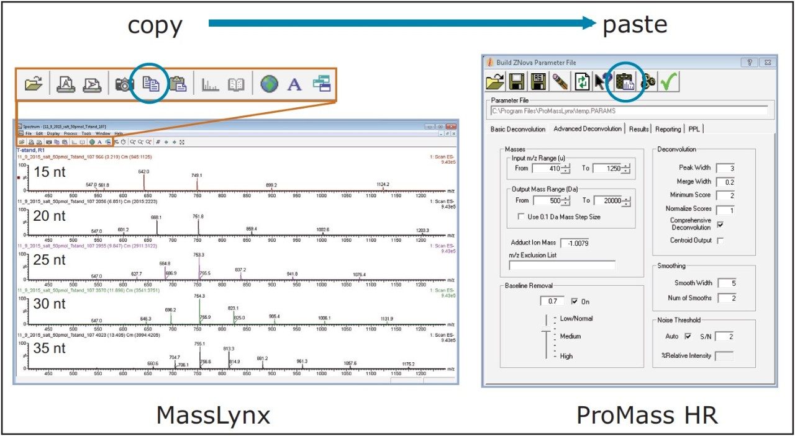Click the full-screen expand icon in Spectrum toolbar
795x436 pixels.
click(x=182, y=142)
